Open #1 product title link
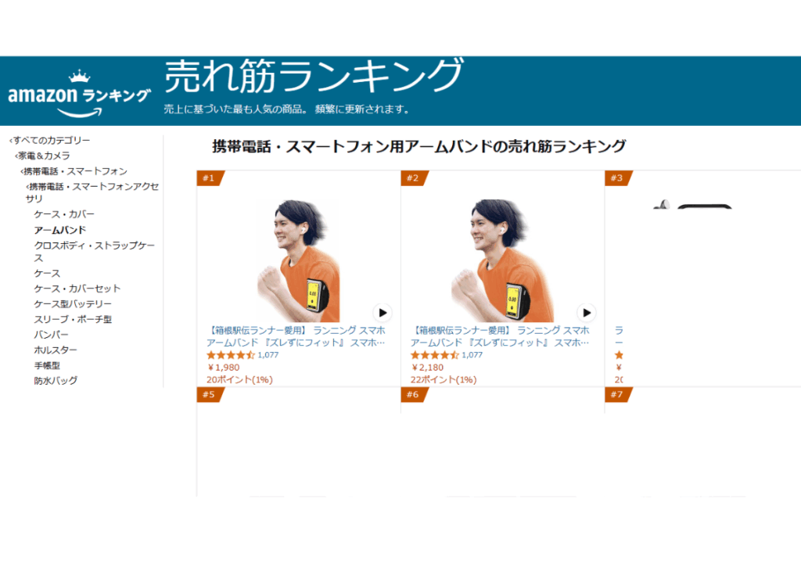Screen dimensions: 801x567 pos(296,336)
